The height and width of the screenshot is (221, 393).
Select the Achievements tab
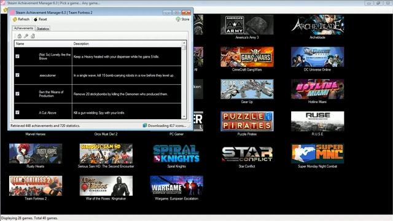tap(23, 28)
